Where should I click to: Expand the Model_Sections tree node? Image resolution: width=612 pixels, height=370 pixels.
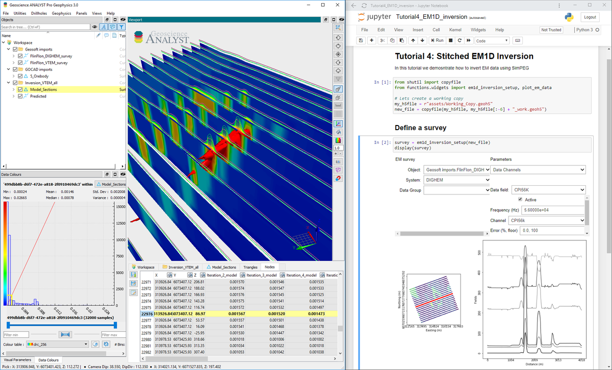[14, 89]
